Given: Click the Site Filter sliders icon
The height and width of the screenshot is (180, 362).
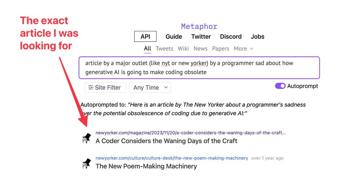Looking at the screenshot, I should [91, 87].
